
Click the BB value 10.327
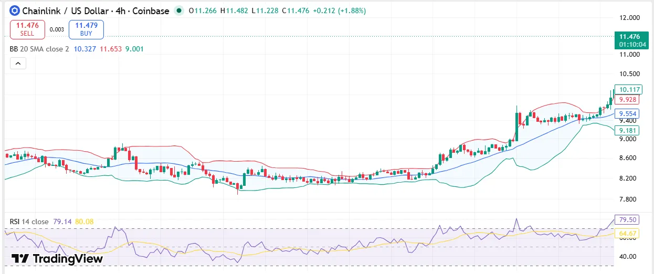pos(85,49)
